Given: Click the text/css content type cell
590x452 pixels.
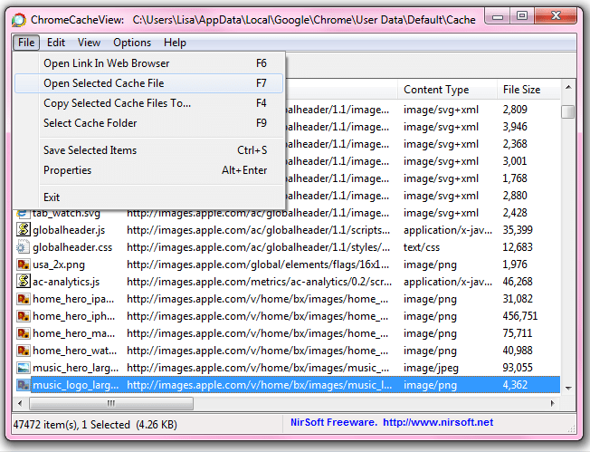Looking at the screenshot, I should [x=422, y=247].
